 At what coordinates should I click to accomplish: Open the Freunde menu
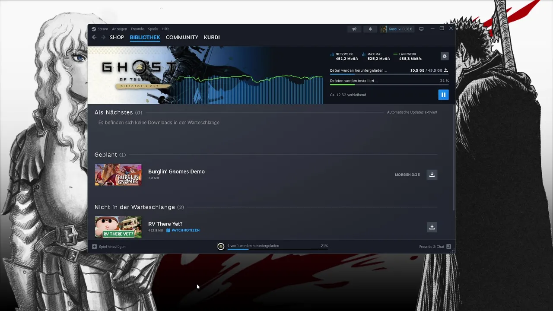coord(137,29)
